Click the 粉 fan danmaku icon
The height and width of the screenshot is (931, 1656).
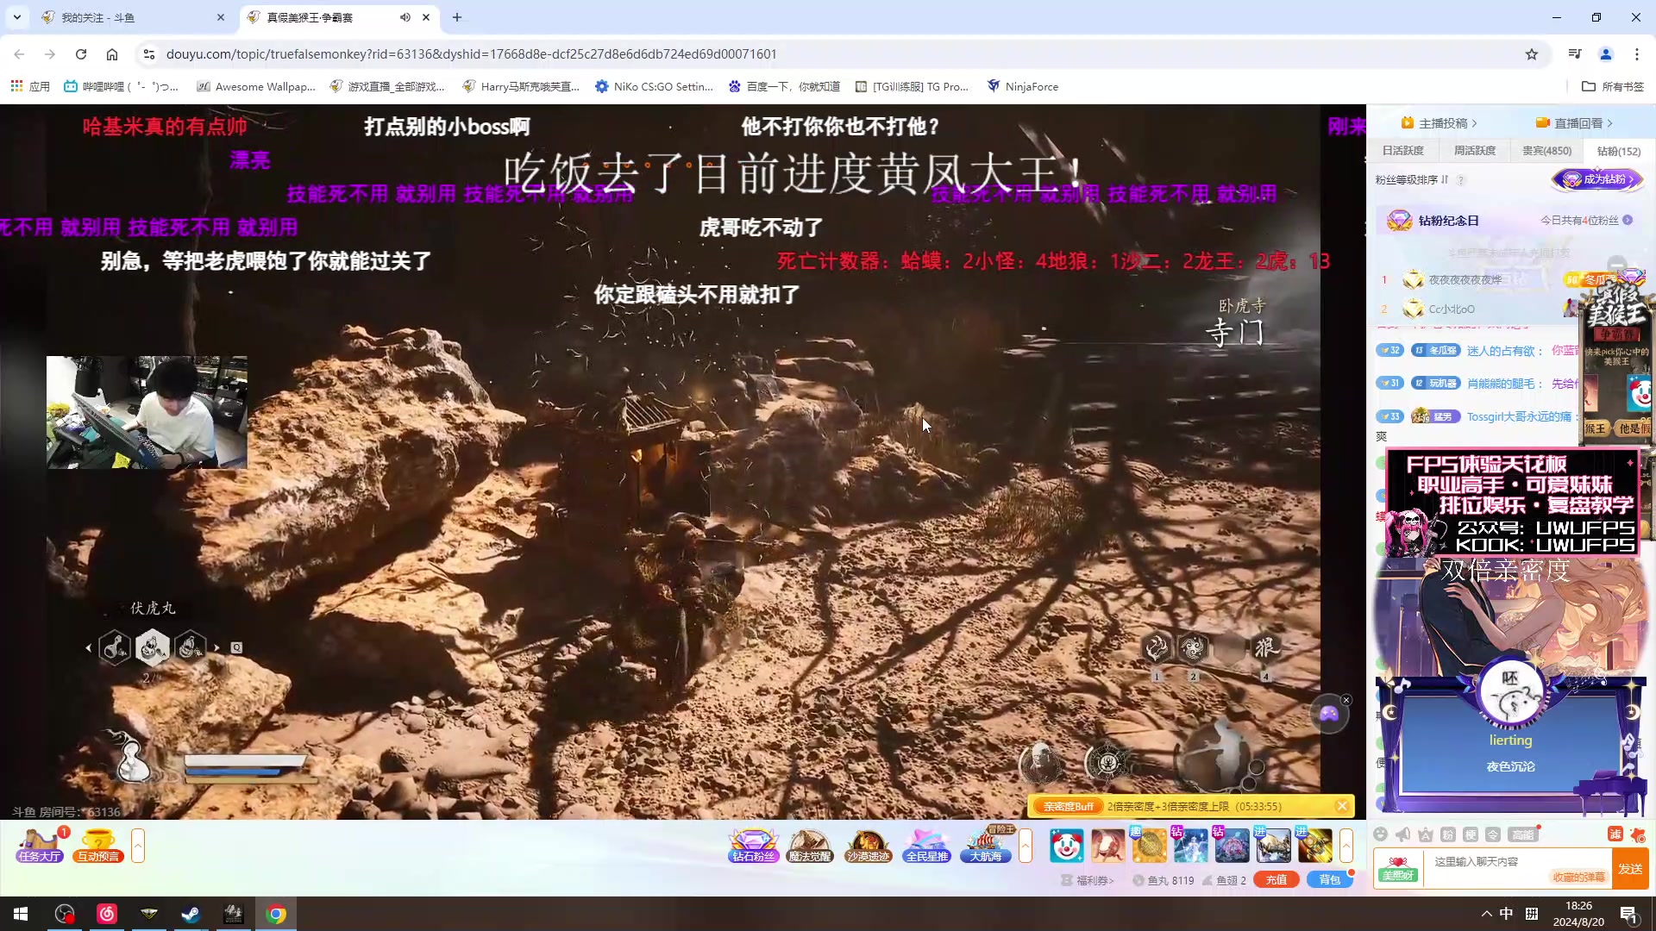(1448, 834)
